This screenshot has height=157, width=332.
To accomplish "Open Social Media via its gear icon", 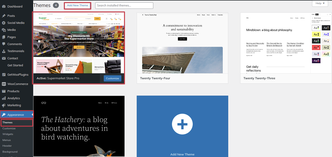I will (4, 23).
